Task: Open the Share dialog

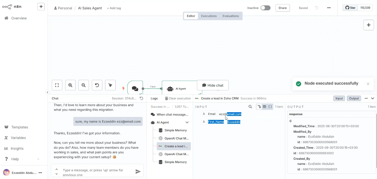Action: (282, 8)
